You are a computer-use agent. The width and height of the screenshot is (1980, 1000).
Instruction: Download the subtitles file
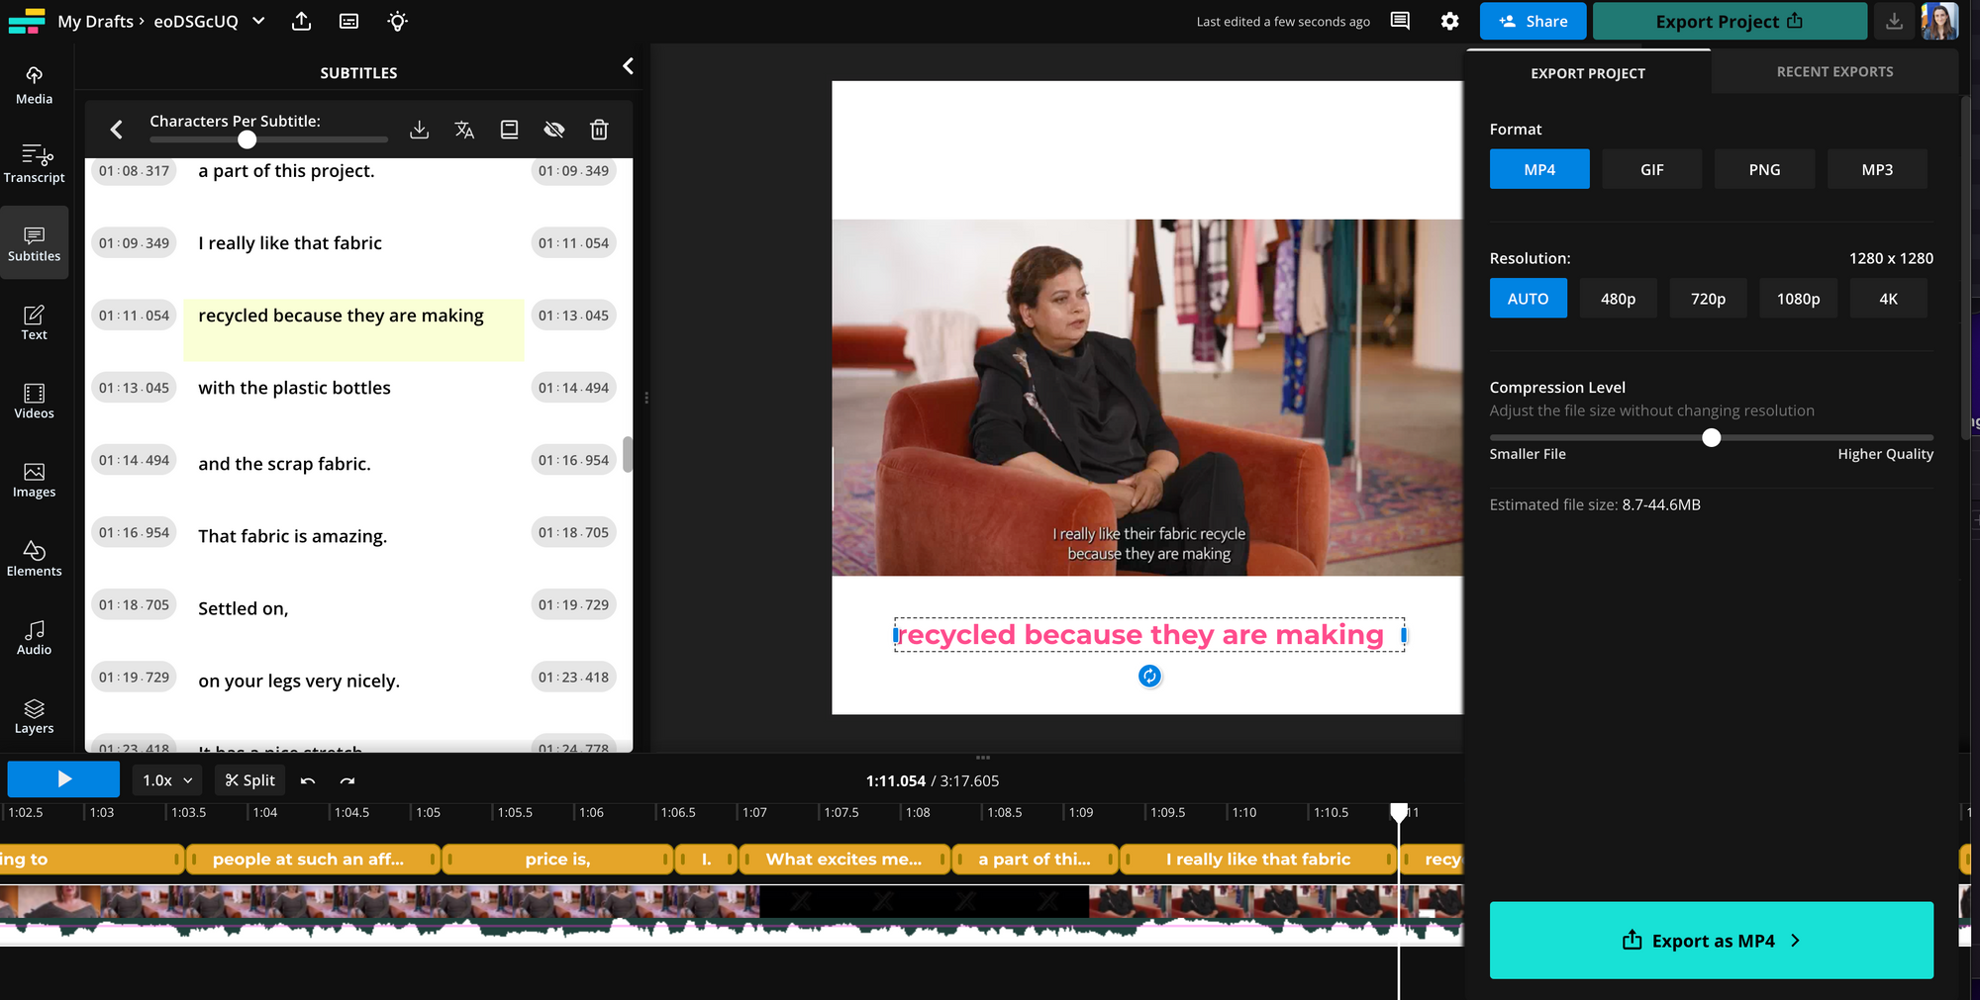419,129
